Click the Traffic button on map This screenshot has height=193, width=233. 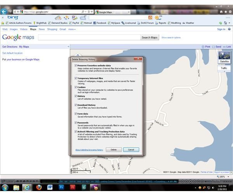point(224,68)
